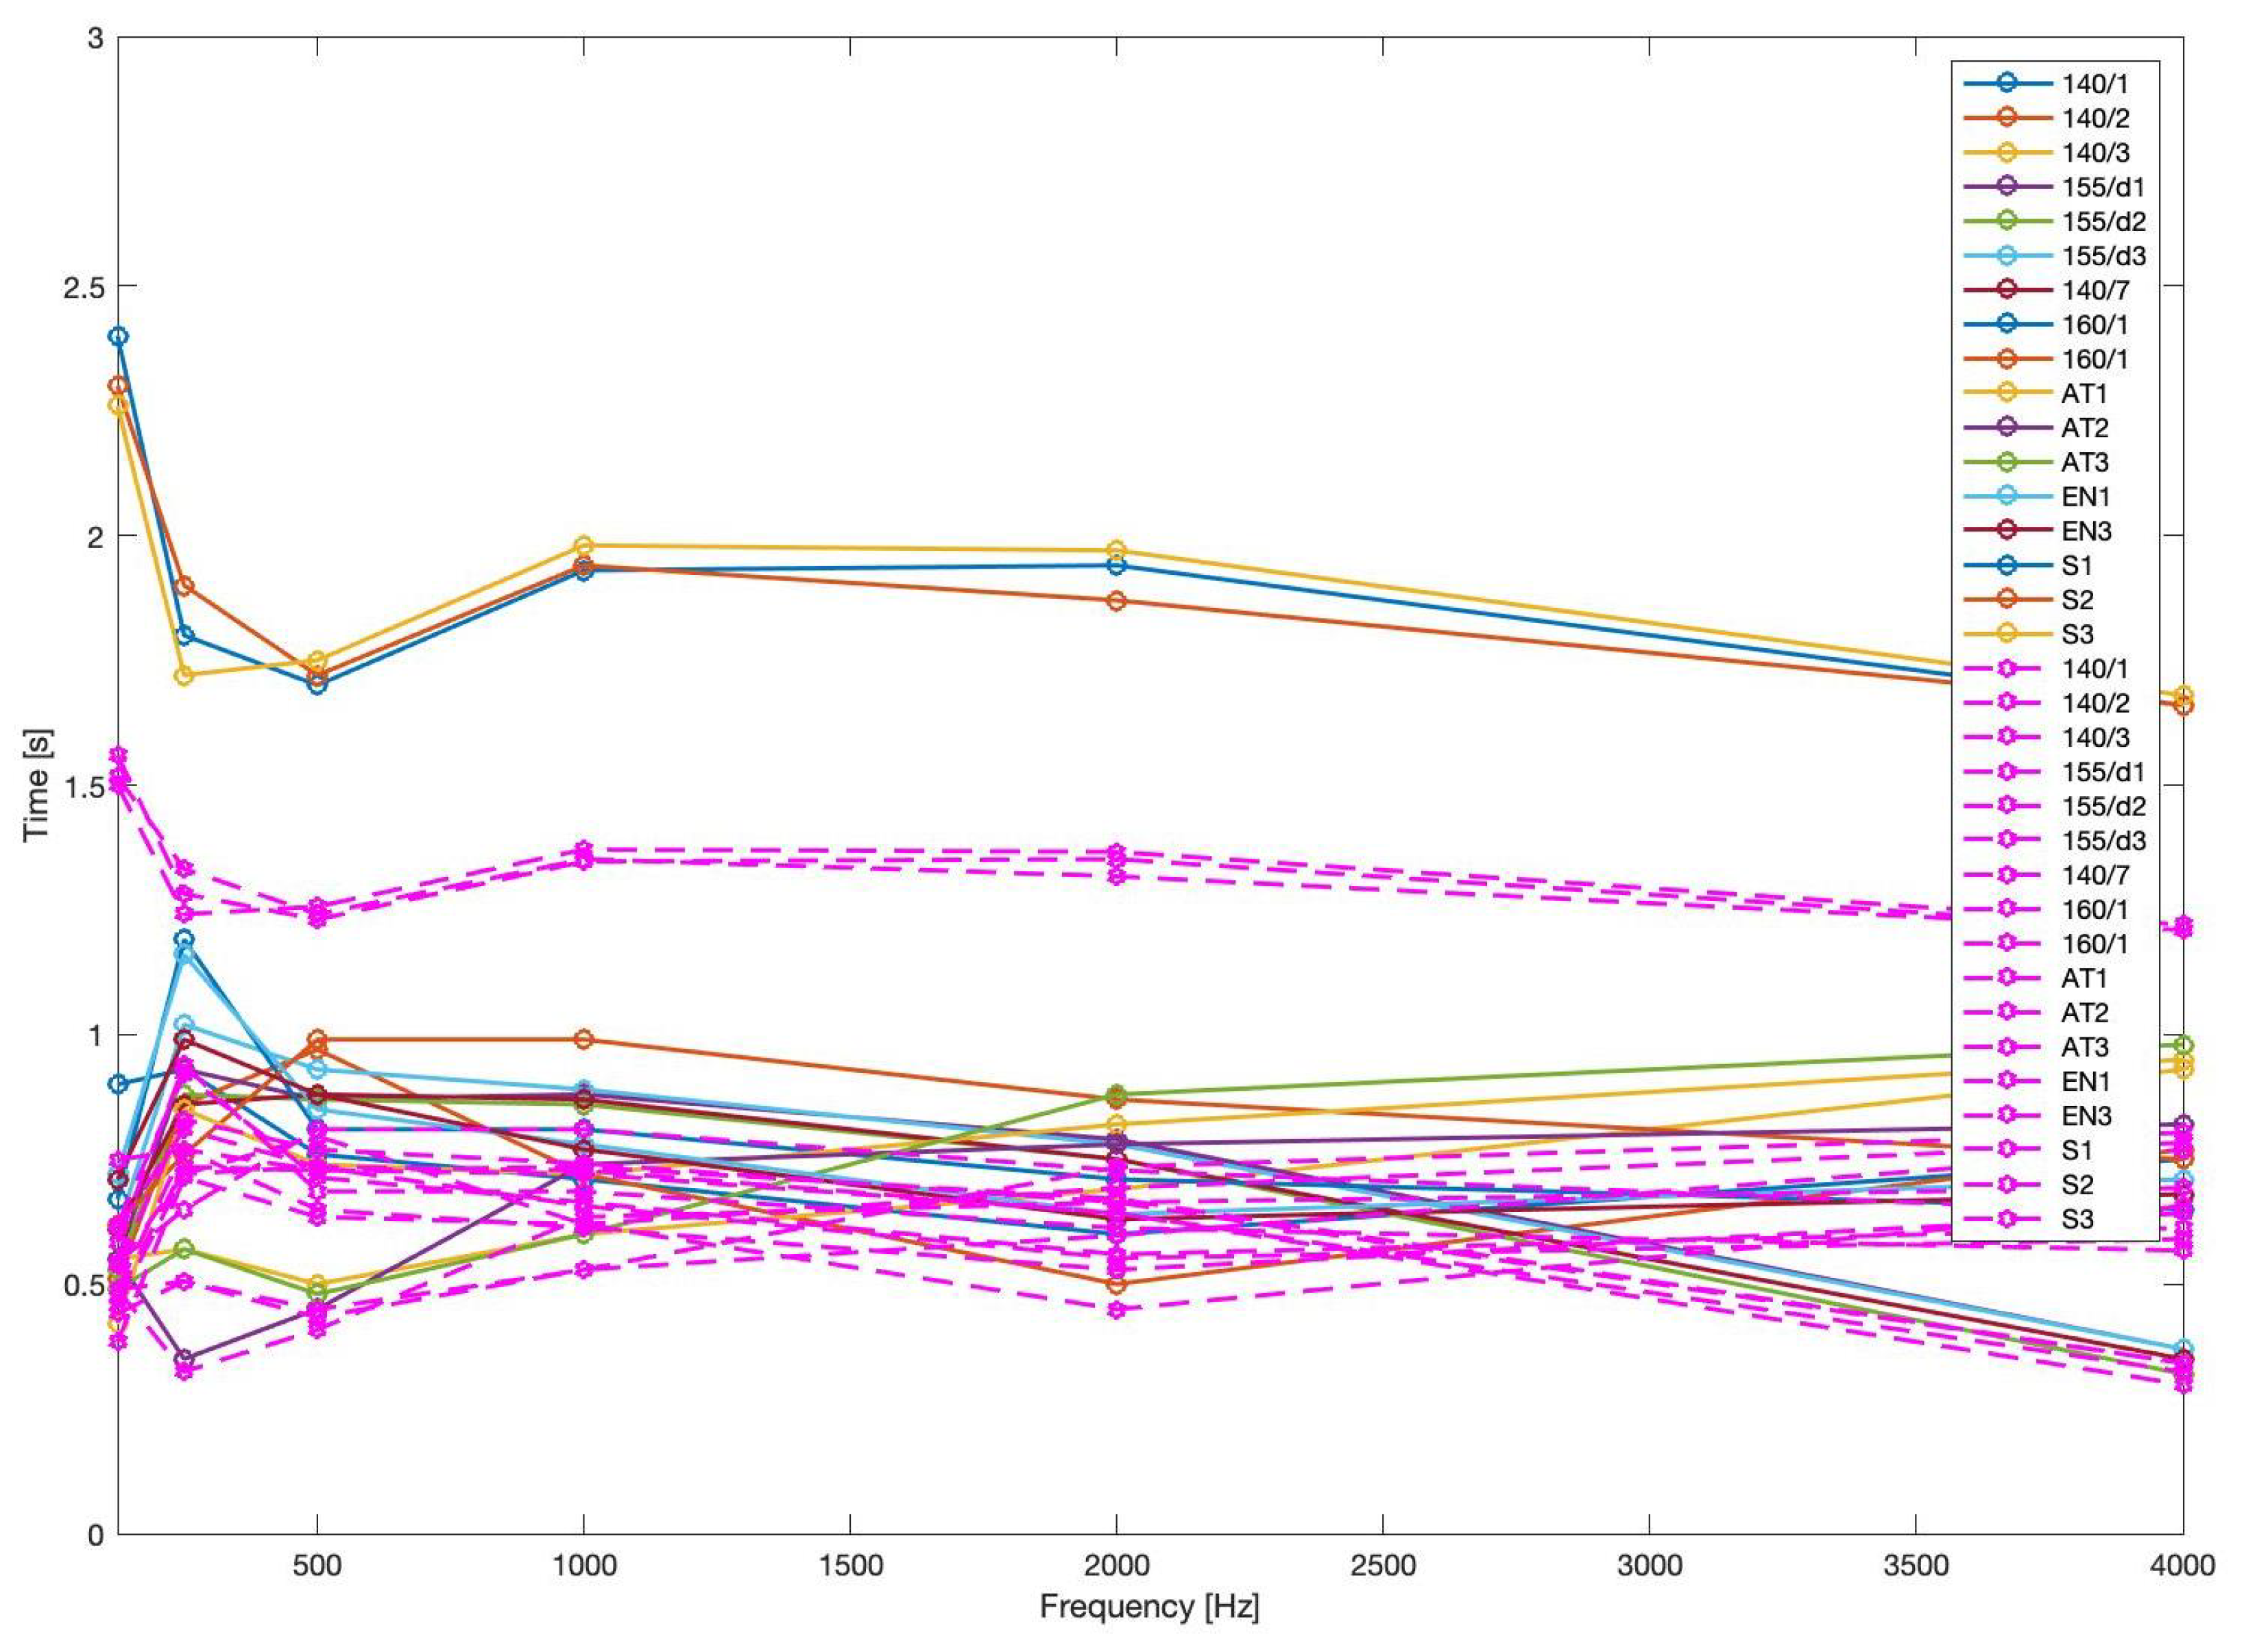
Task: Select the solid green AT3 legend entry
Action: pos(2084,462)
